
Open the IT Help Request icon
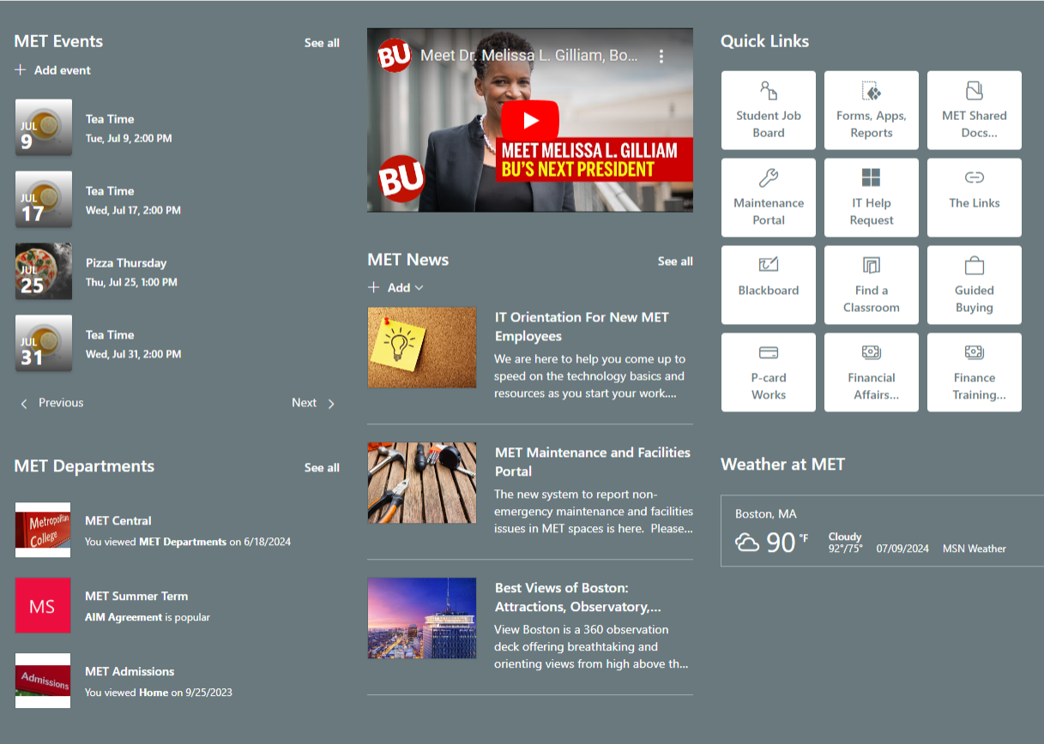pyautogui.click(x=872, y=178)
